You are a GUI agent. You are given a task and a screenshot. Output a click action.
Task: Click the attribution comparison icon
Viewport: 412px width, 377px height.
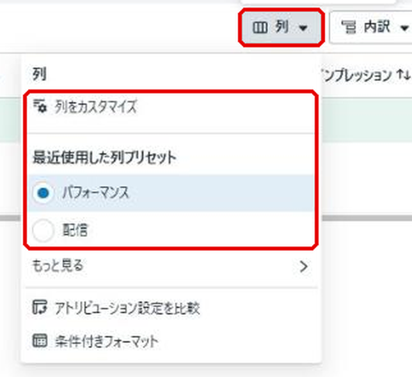point(40,307)
